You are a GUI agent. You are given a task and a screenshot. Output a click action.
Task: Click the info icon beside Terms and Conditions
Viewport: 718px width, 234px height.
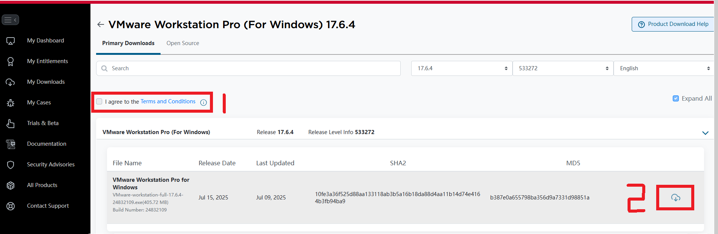pos(204,103)
